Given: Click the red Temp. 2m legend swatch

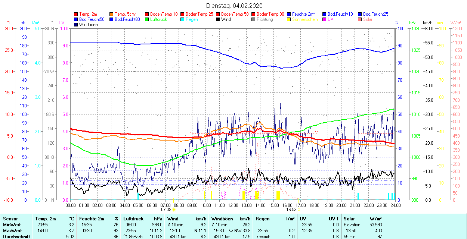Looking at the screenshot, I should point(76,14).
